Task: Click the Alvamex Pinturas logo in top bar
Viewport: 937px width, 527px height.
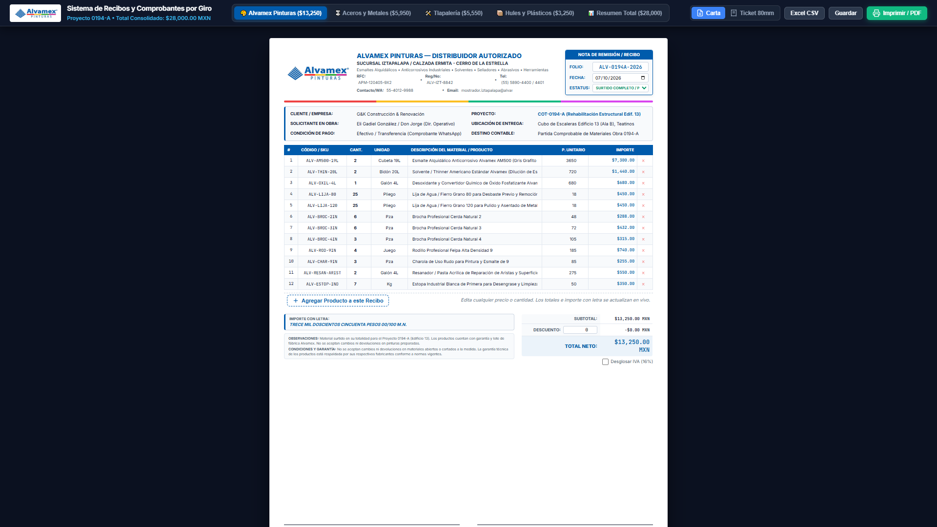Action: pyautogui.click(x=36, y=13)
